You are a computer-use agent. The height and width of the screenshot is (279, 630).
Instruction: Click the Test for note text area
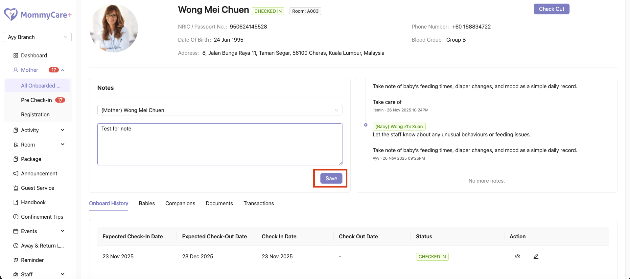220,144
